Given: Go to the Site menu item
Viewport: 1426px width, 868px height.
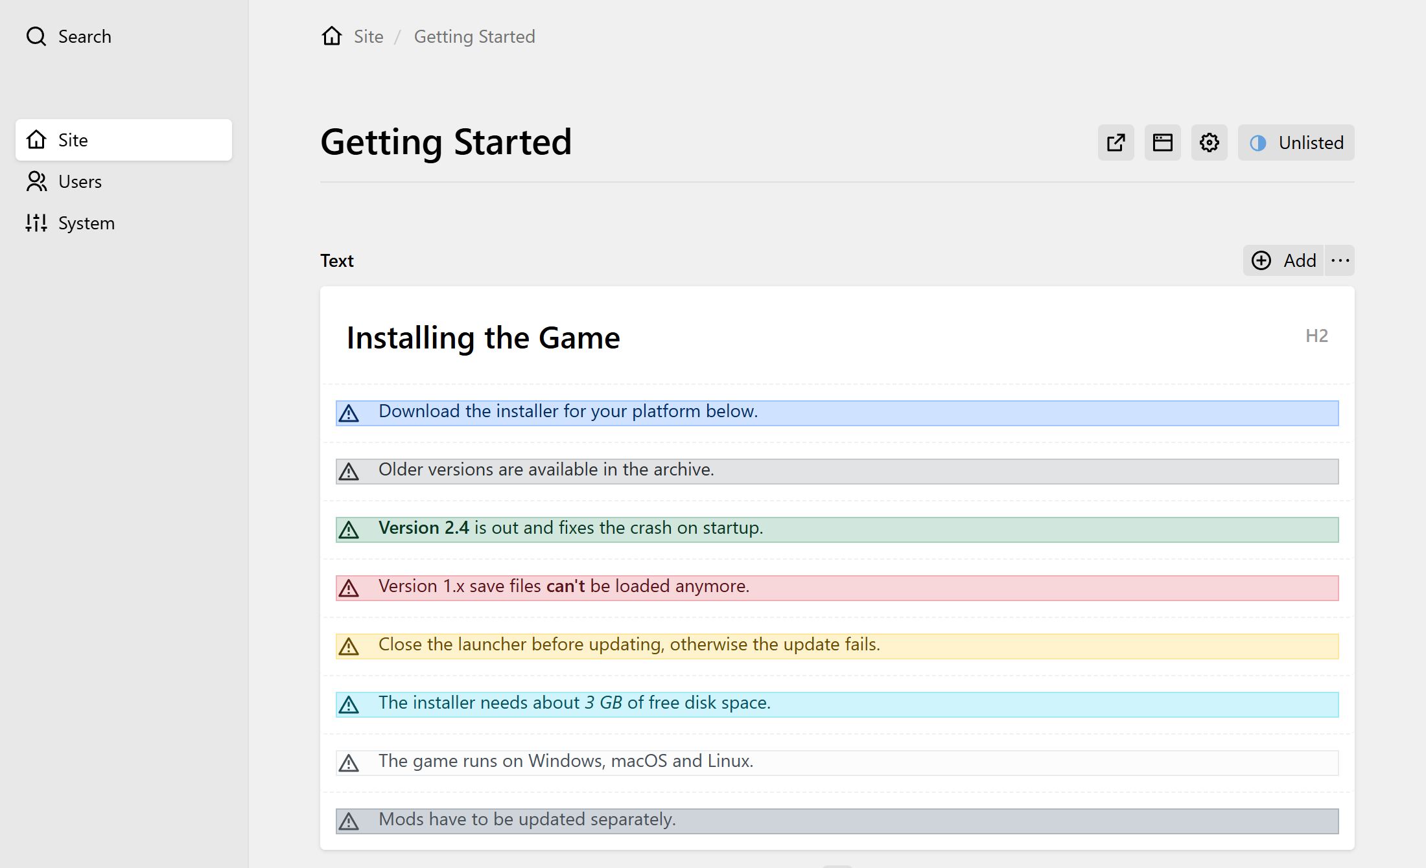Looking at the screenshot, I should [124, 140].
